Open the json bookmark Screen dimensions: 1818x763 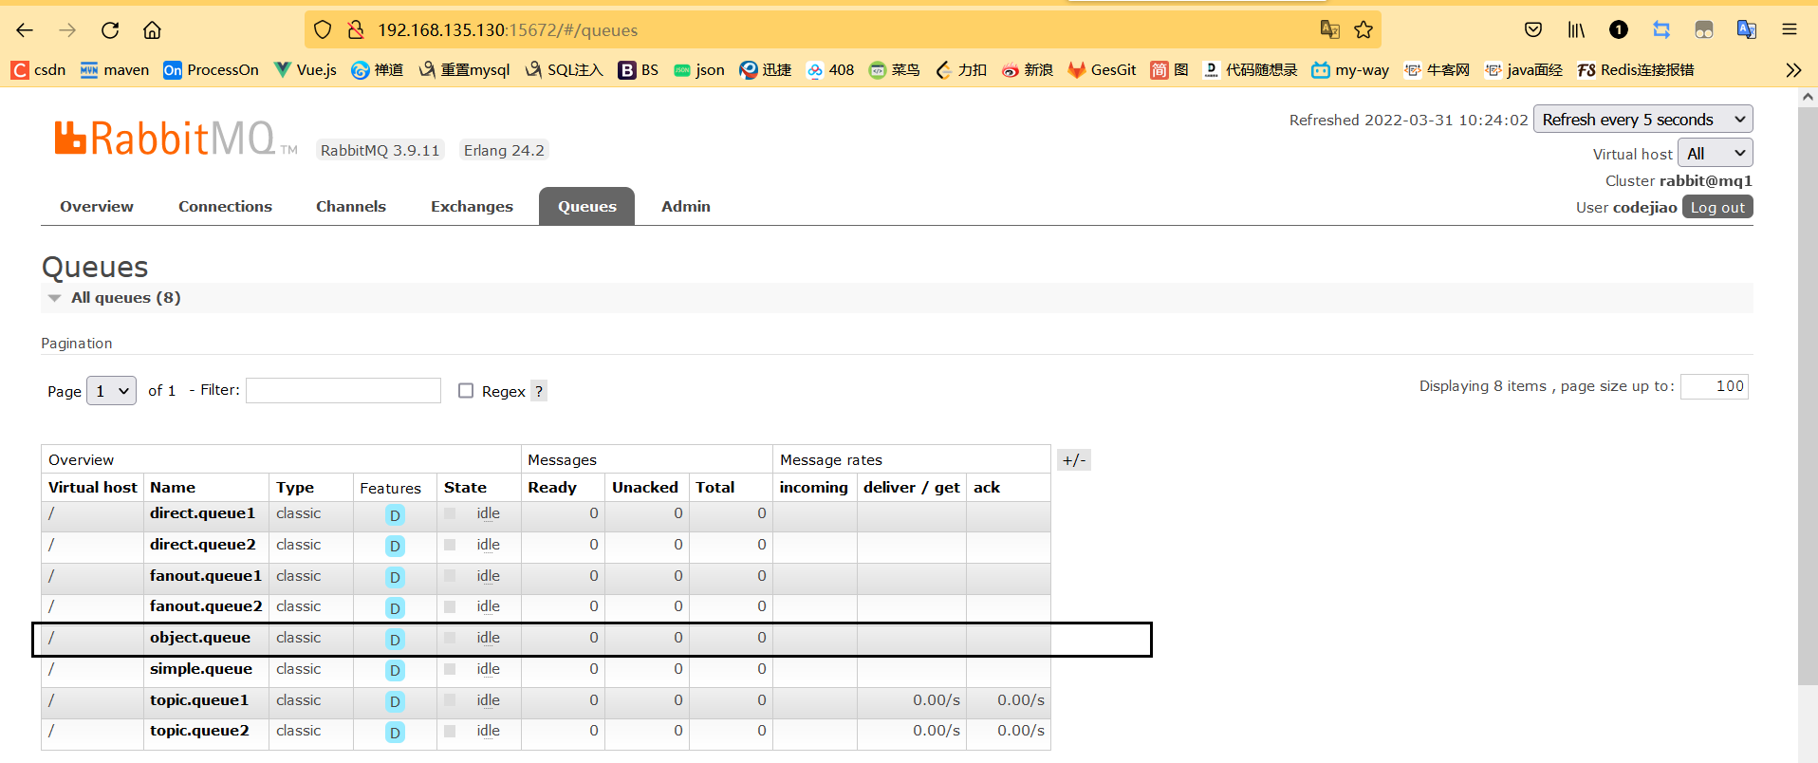699,70
